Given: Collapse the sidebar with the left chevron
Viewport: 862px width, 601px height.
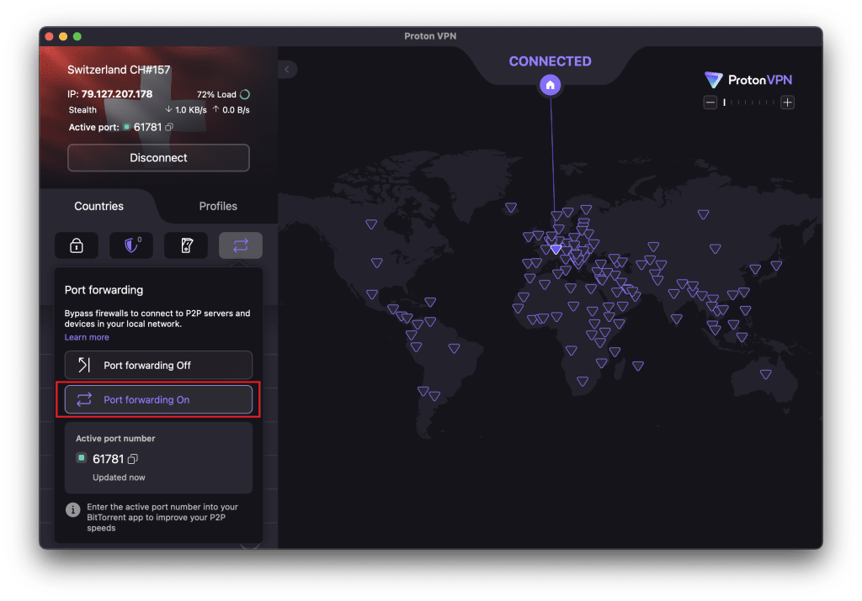Looking at the screenshot, I should click(287, 70).
